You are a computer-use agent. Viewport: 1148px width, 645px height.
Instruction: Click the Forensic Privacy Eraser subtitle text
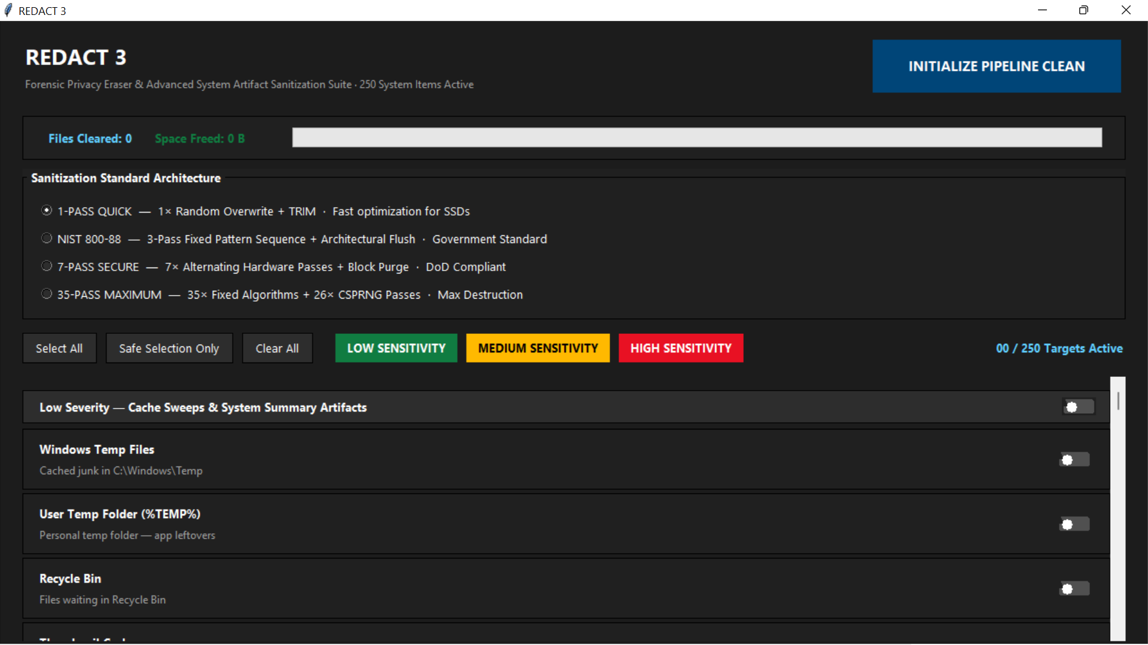pos(249,84)
